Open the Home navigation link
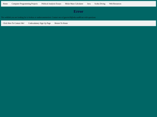157x117 pixels. [x=5, y=4]
